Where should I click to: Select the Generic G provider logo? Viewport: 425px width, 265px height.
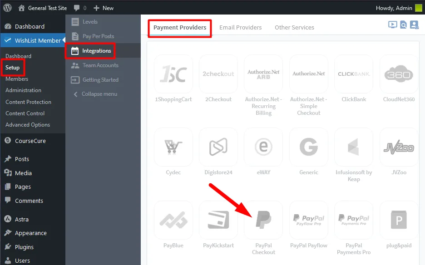coord(309,147)
